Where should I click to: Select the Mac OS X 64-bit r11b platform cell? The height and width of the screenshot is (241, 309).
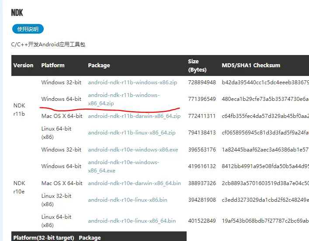click(x=62, y=116)
